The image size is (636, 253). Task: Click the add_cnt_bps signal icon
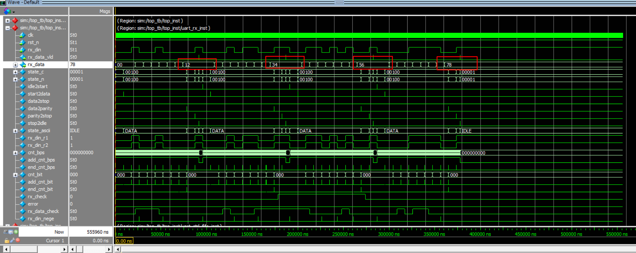(x=22, y=160)
